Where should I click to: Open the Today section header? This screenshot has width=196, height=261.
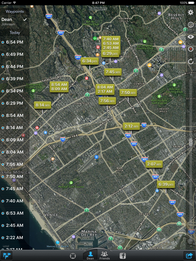(15, 33)
